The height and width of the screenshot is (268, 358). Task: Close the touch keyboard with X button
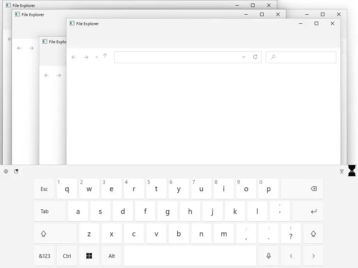coord(352,171)
